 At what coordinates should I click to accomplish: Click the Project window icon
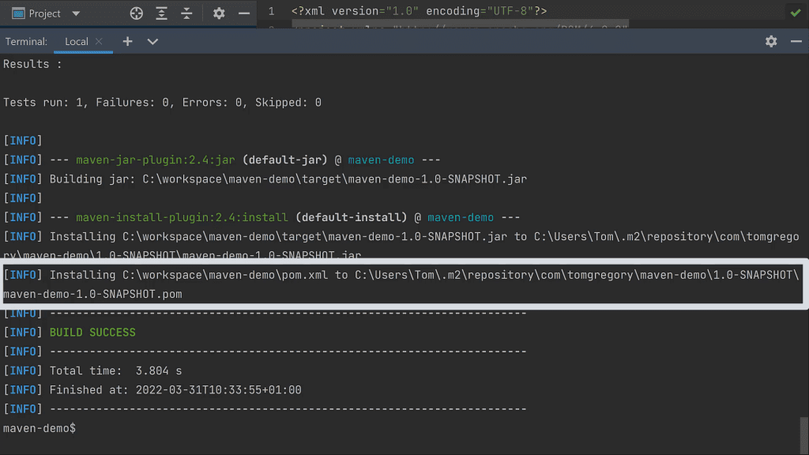pos(17,13)
